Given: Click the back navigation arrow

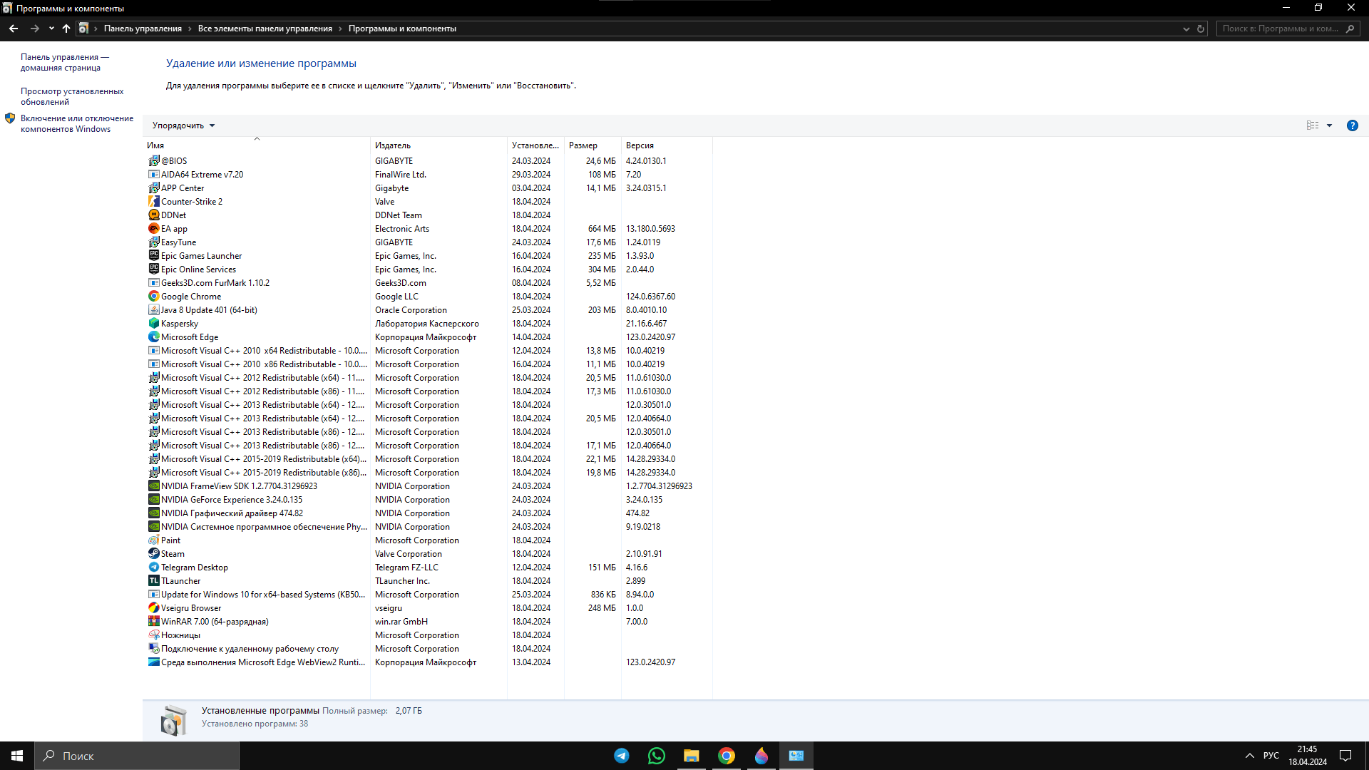Looking at the screenshot, I should 14,29.
